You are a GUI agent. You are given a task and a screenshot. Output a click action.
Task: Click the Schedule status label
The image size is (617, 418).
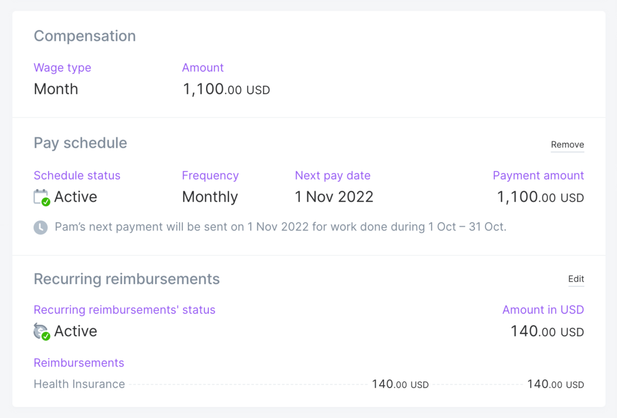[x=77, y=175]
